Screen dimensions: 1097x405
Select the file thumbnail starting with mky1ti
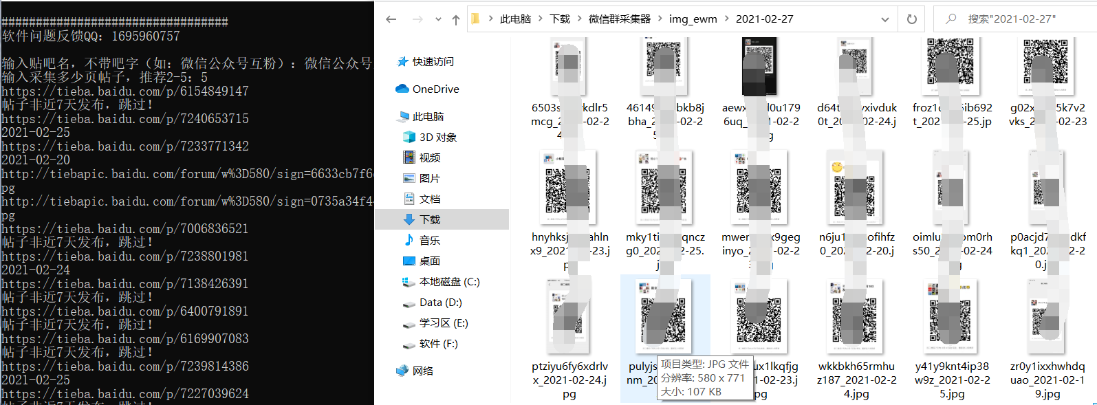[x=665, y=188]
